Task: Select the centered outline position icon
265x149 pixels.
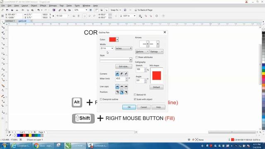Action: pos(122,92)
